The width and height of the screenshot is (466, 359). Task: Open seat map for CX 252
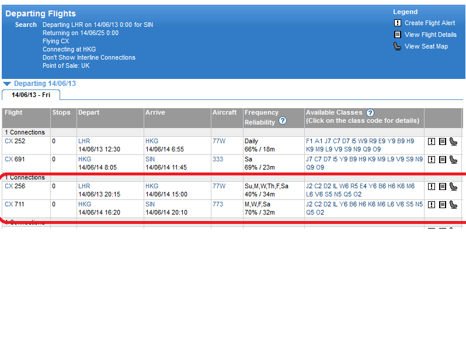point(453,141)
